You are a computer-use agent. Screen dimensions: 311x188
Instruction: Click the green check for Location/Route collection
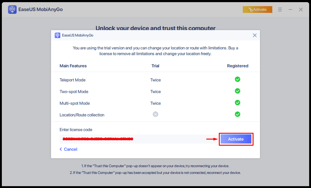pyautogui.click(x=238, y=114)
